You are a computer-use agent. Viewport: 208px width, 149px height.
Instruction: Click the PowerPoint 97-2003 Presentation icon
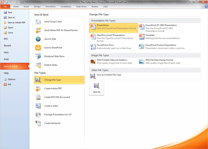[x=142, y=27]
